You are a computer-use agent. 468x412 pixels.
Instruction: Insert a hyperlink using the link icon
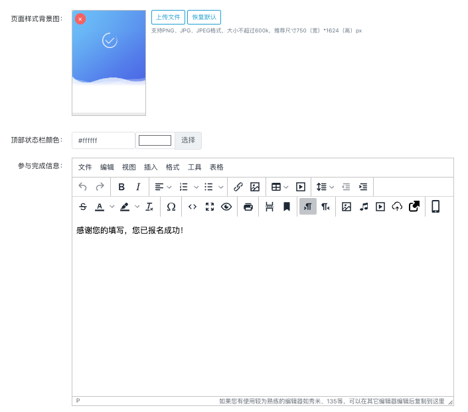[238, 187]
